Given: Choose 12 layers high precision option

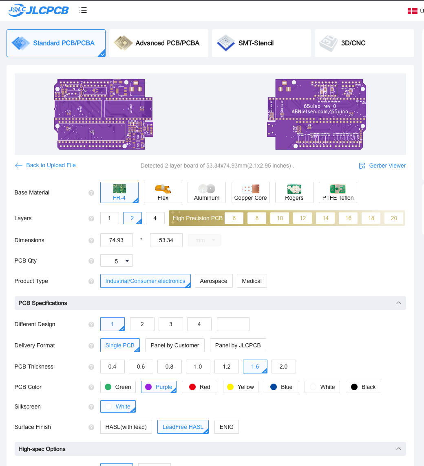Looking at the screenshot, I should [x=303, y=218].
